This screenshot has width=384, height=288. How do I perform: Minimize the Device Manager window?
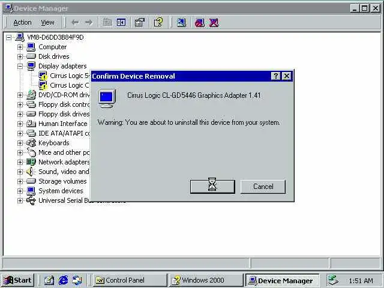pos(355,8)
